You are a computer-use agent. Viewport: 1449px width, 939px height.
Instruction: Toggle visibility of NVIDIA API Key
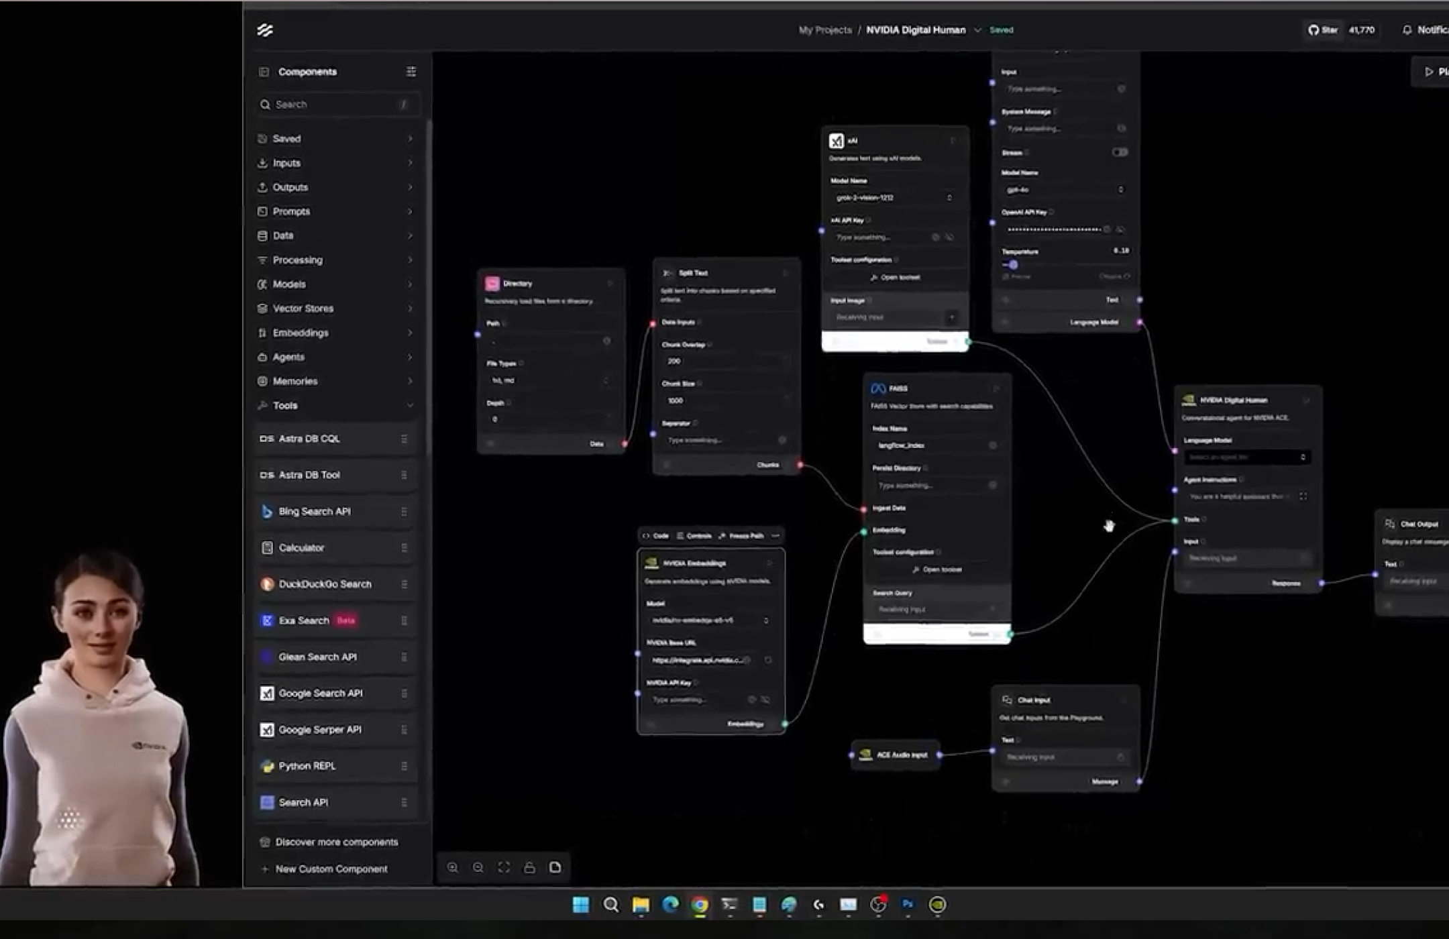click(x=765, y=700)
